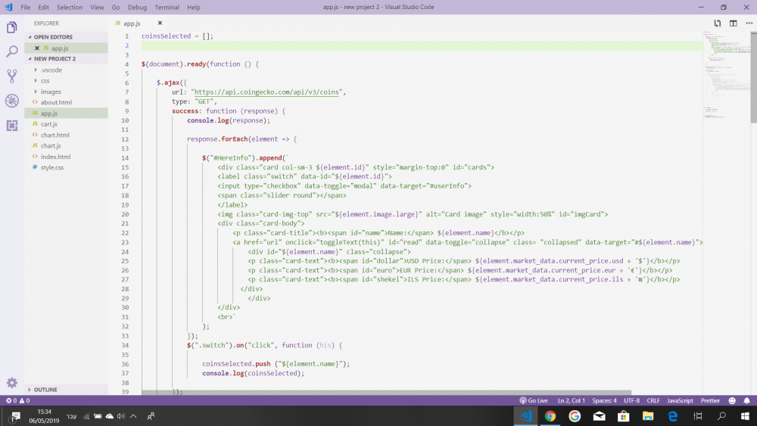Open the Action Center notification icon

pos(14,416)
